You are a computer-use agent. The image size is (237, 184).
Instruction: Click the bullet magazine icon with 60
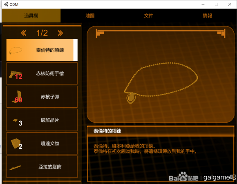(17, 97)
